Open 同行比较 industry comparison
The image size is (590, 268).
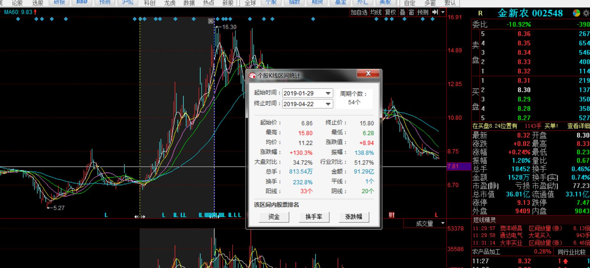(x=572, y=252)
